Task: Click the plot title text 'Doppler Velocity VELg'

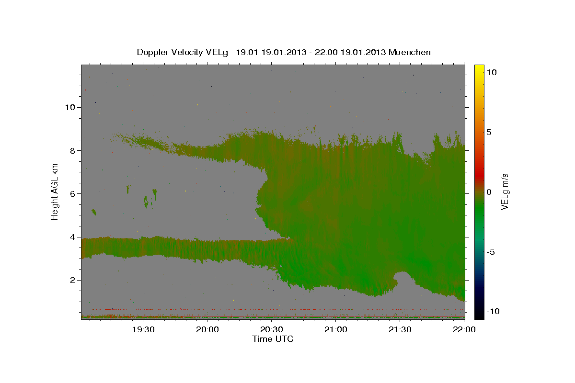Action: (x=184, y=52)
